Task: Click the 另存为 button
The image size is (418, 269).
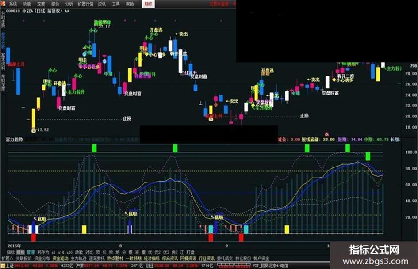Action: 43,252
